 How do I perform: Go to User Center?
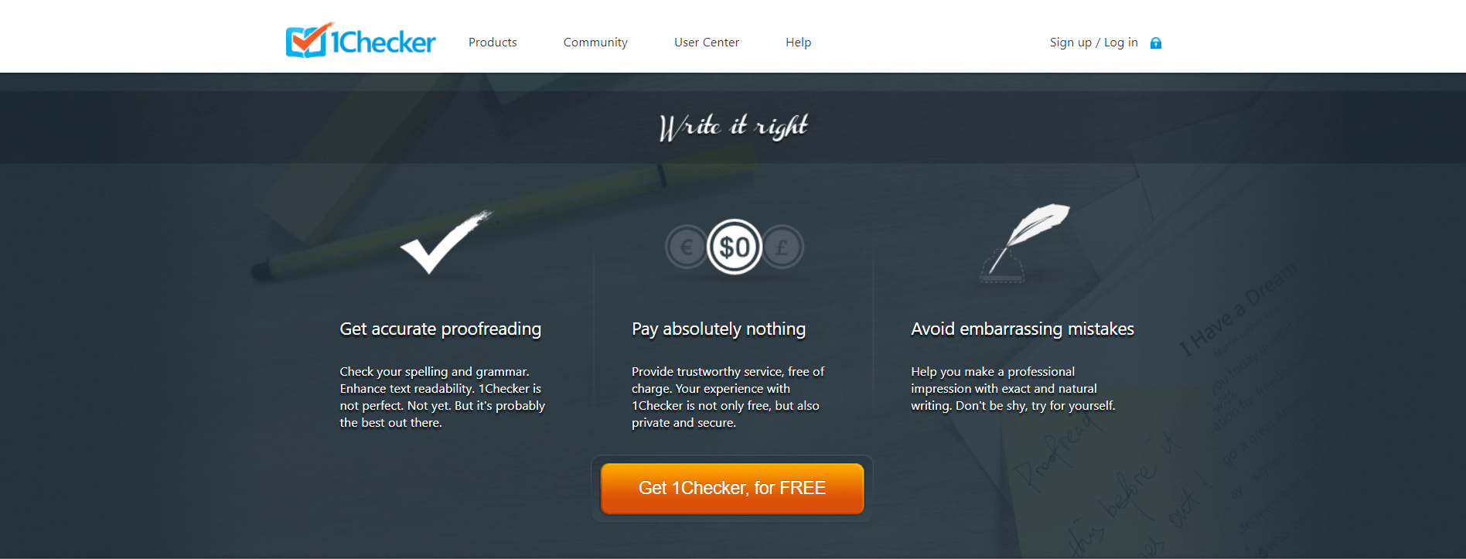pyautogui.click(x=707, y=43)
